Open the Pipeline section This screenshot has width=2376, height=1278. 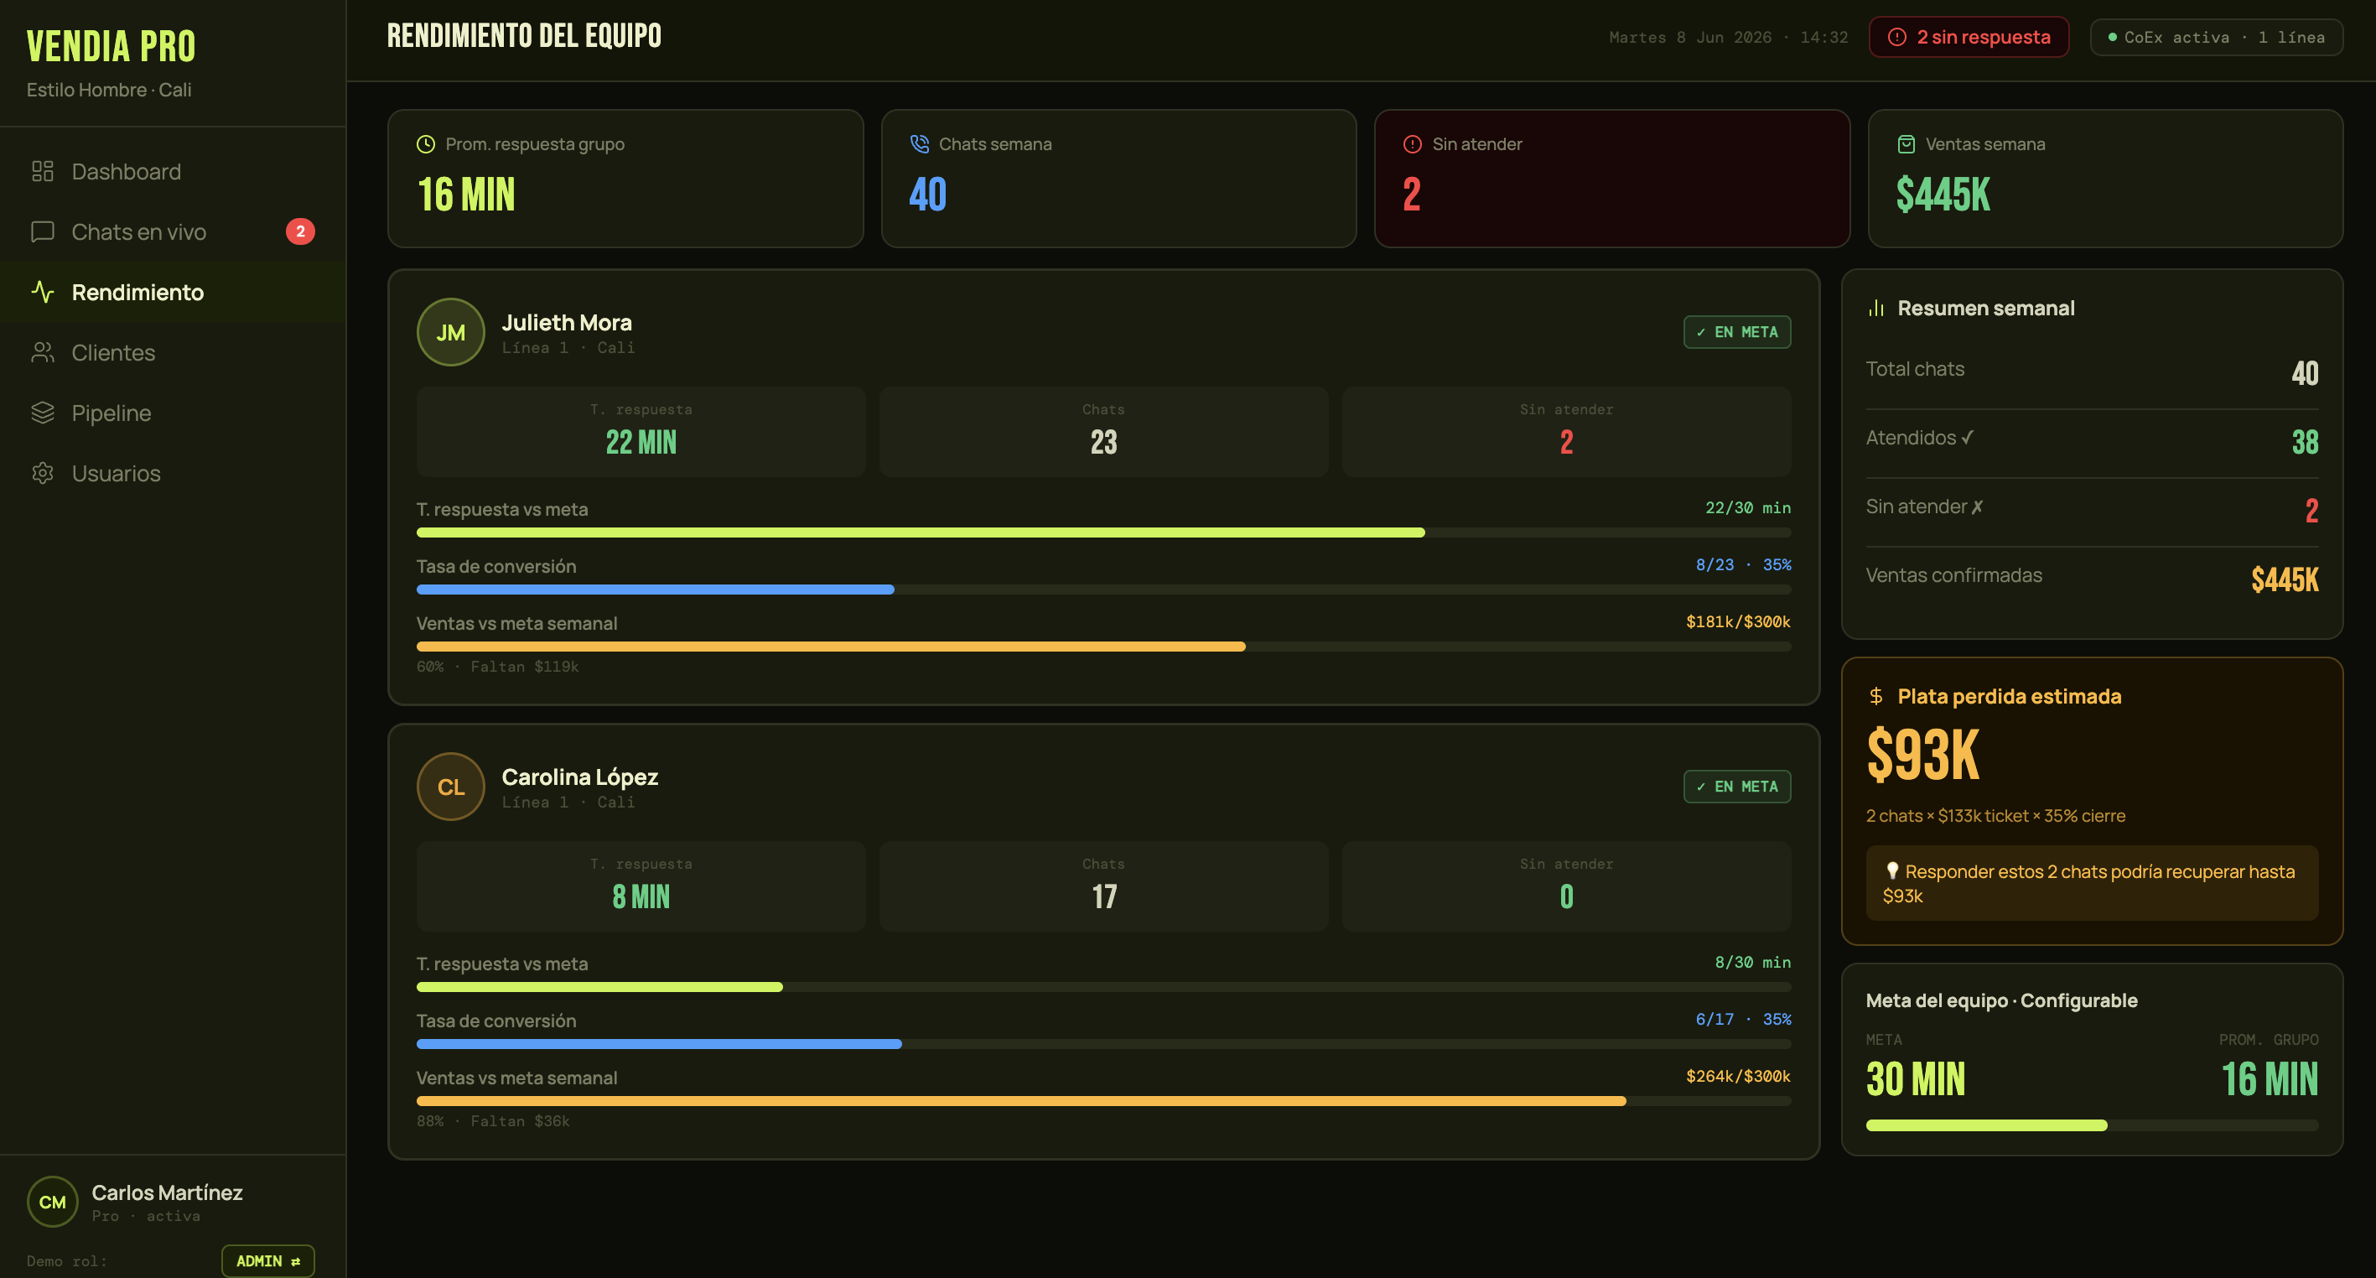(173, 413)
